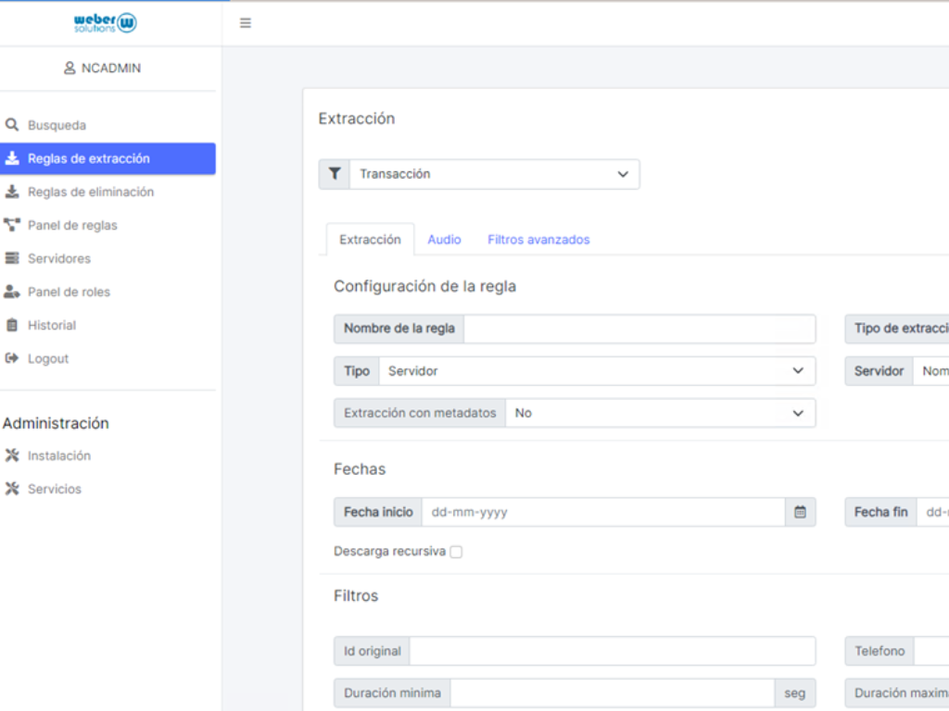Screen dimensions: 949x711
Task: Toggle the hamburger sidebar menu
Action: coord(245,23)
